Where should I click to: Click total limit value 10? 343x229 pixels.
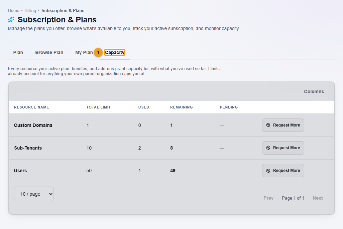coord(89,148)
